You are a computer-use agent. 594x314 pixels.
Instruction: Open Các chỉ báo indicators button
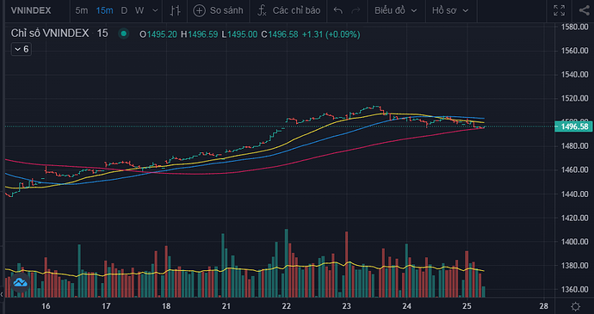point(289,10)
